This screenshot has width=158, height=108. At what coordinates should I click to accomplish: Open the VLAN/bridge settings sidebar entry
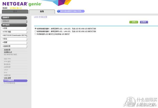pyautogui.click(x=9, y=83)
